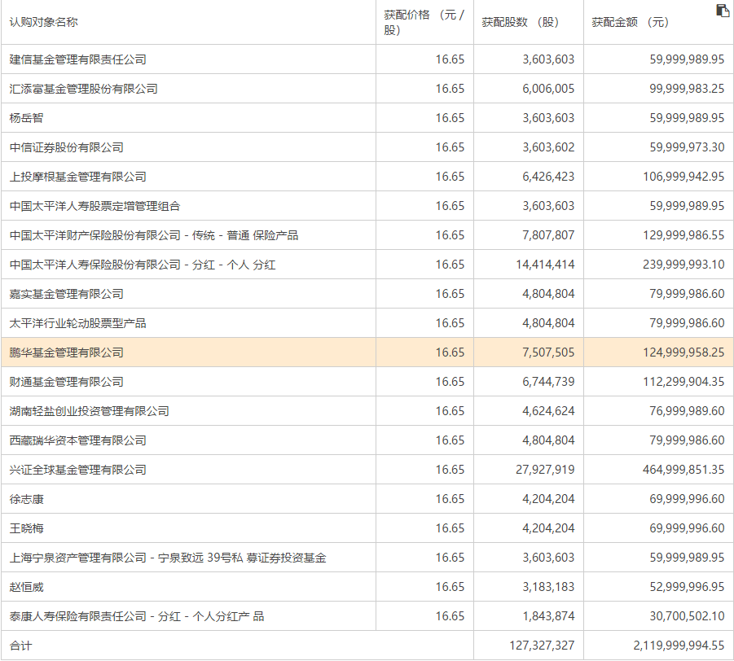734x661 pixels.
Task: Select the amount 129,999,986.55
Action: (x=683, y=235)
